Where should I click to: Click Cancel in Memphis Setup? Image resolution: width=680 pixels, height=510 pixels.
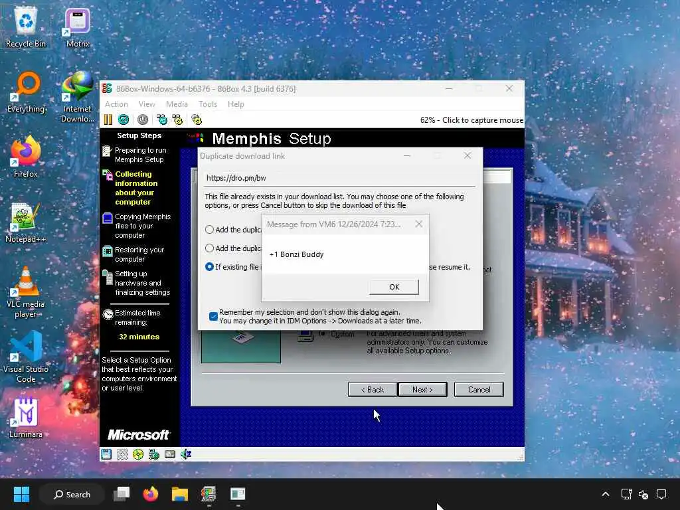coord(479,389)
